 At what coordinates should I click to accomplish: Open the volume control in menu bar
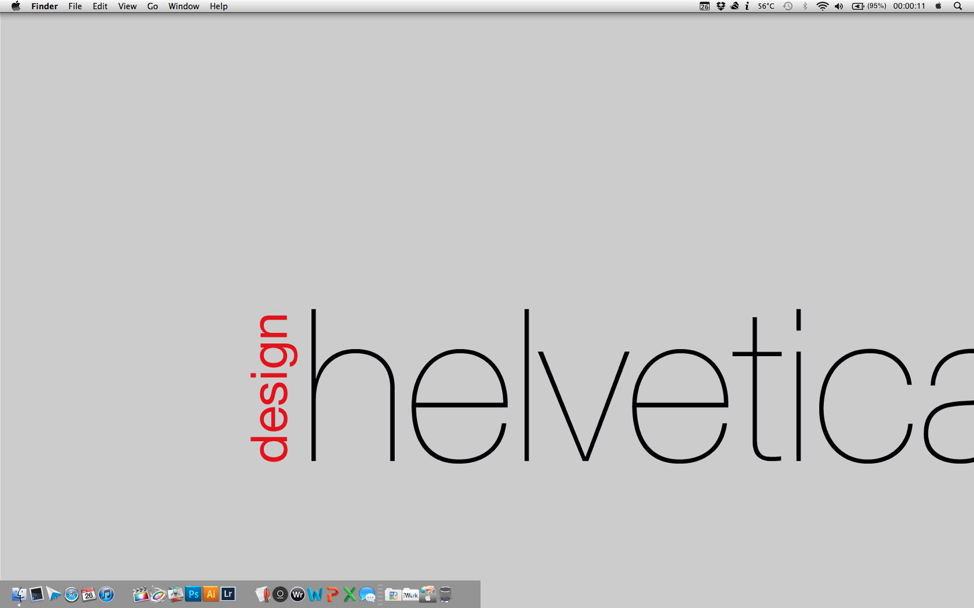[x=839, y=6]
